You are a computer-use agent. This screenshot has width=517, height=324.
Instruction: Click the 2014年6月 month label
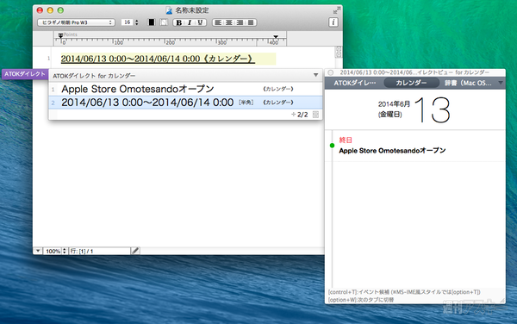click(394, 104)
